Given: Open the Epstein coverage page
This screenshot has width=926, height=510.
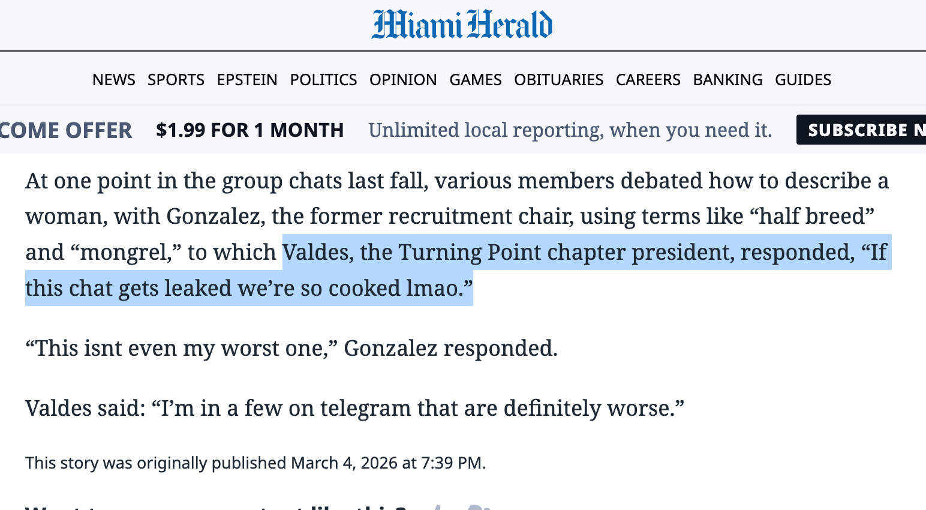Looking at the screenshot, I should click(247, 80).
